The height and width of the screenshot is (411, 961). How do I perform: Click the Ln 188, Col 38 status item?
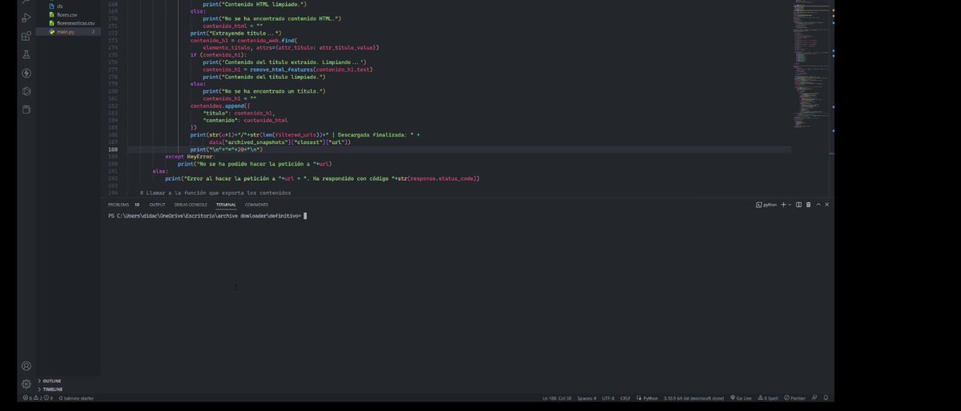(557, 397)
